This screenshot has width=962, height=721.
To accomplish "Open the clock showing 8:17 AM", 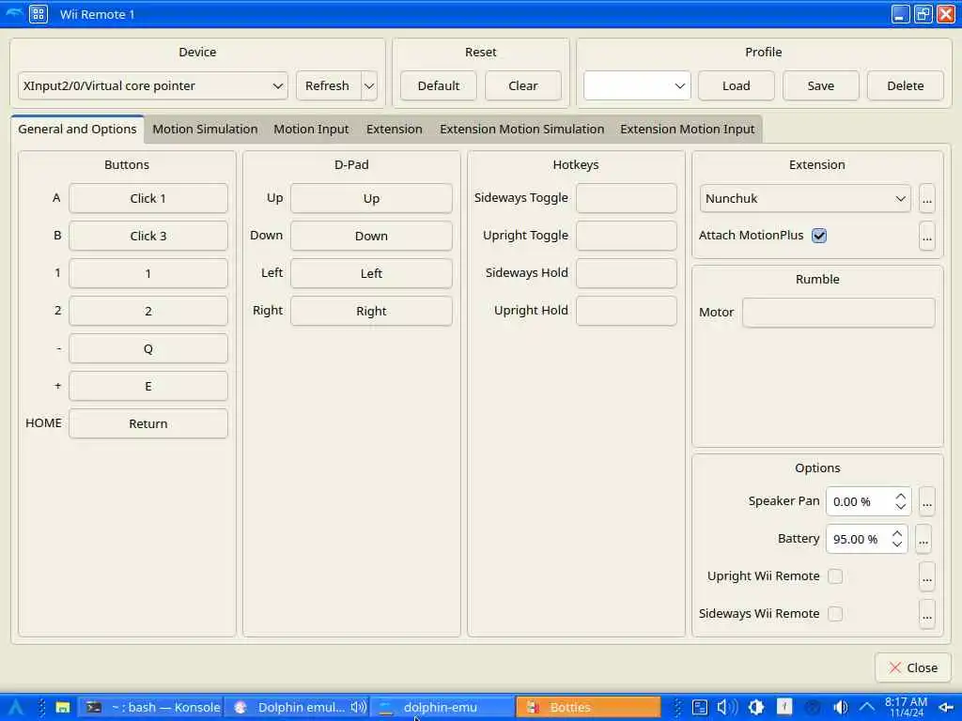I will point(907,707).
